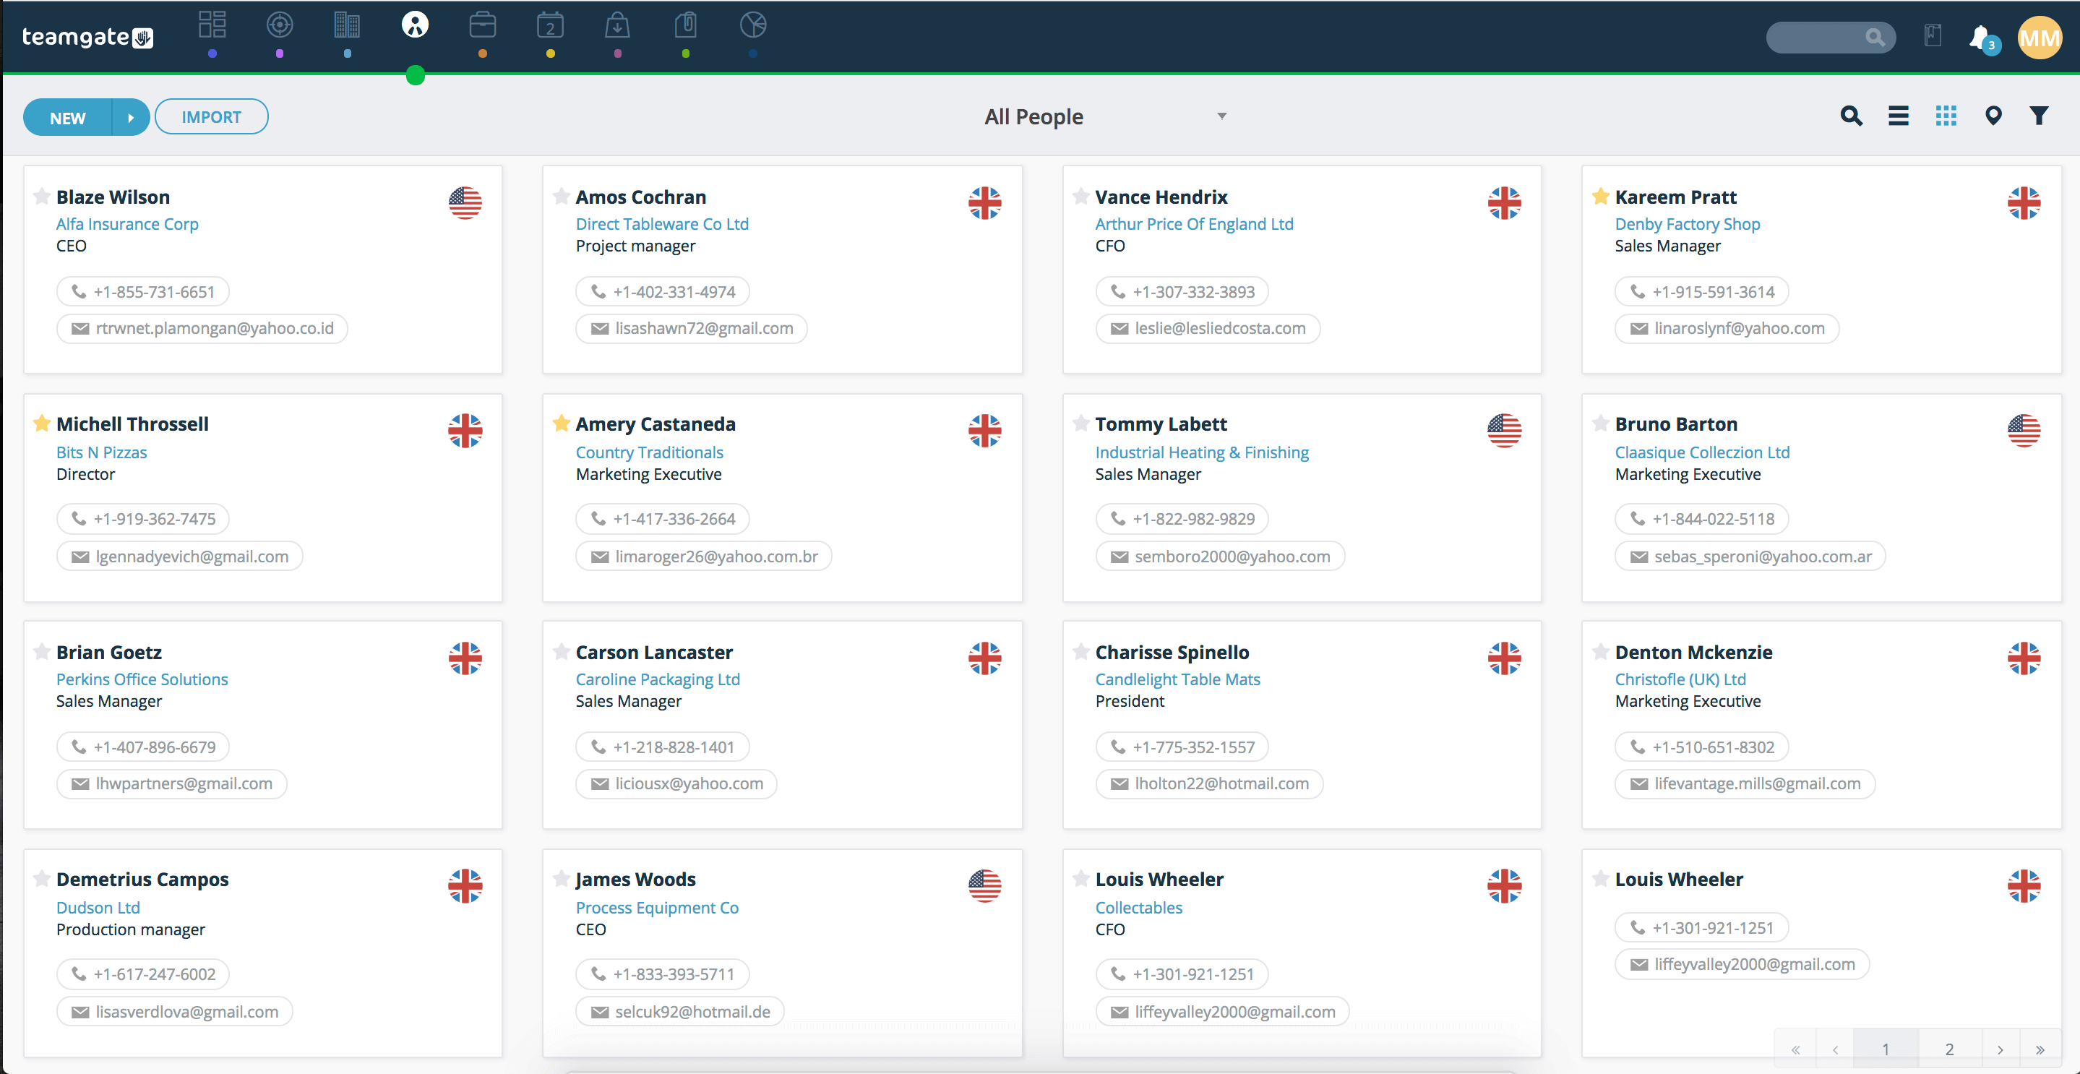2080x1074 pixels.
Task: Click NEW button to add person
Action: pyautogui.click(x=67, y=116)
